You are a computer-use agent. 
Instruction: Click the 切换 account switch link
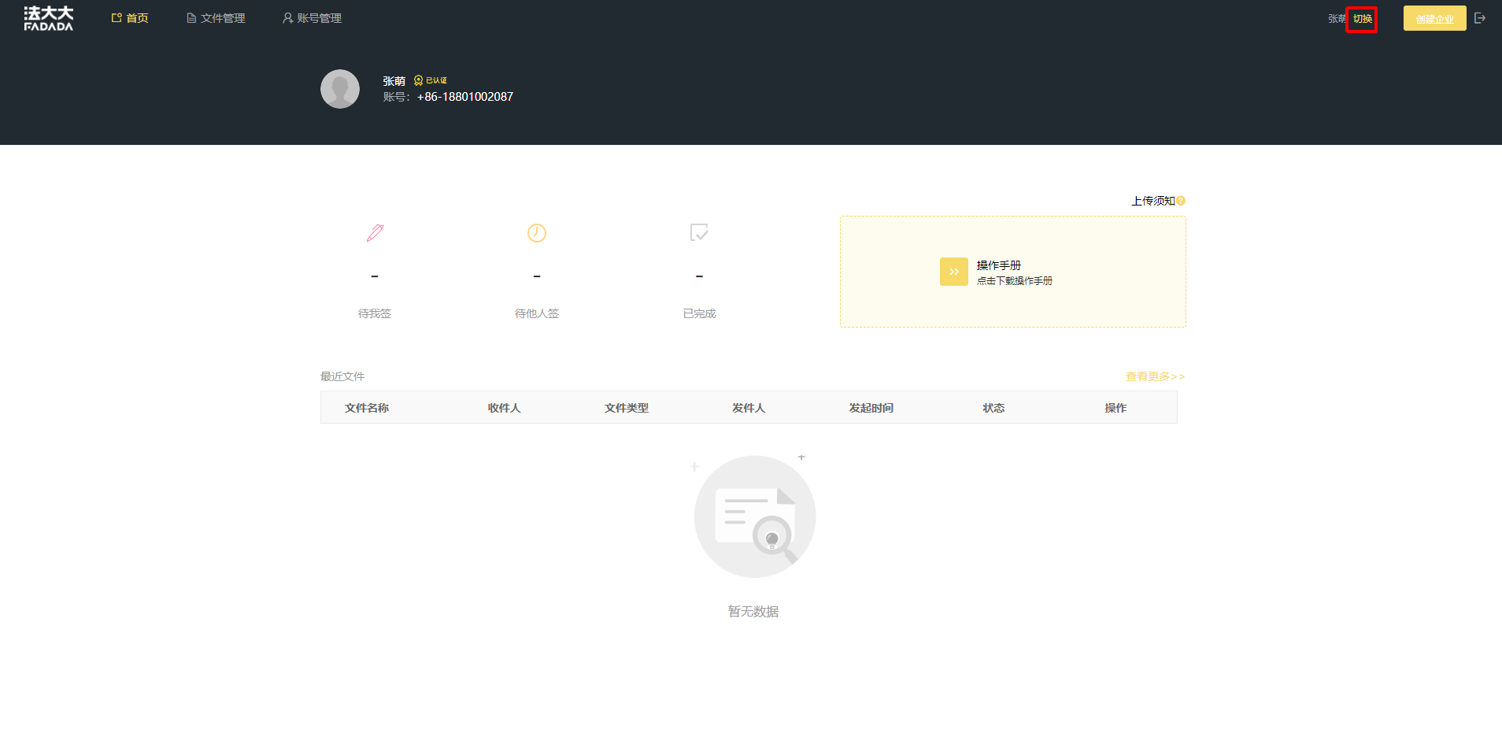tap(1363, 19)
